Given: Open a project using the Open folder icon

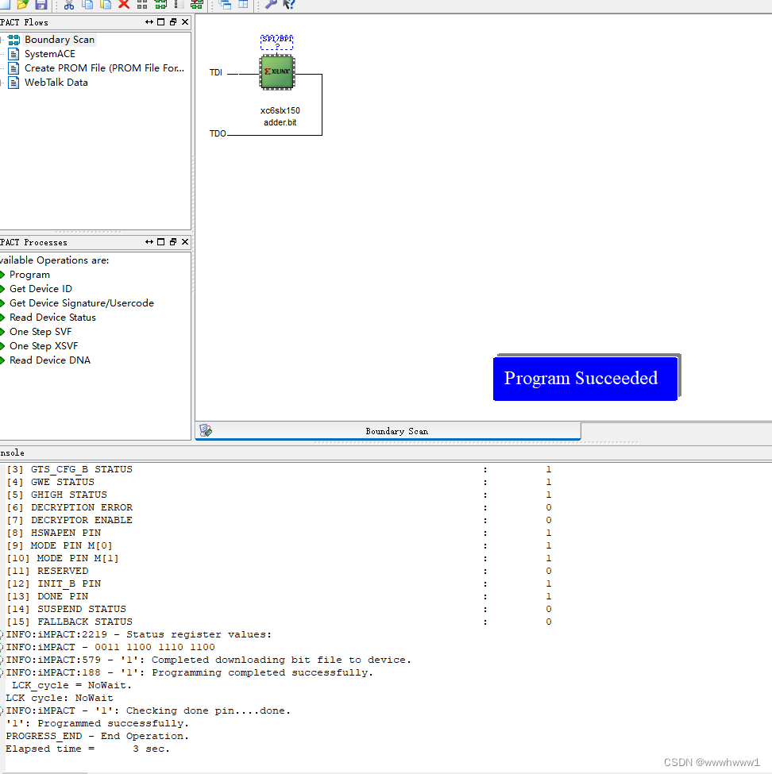Looking at the screenshot, I should point(23,5).
